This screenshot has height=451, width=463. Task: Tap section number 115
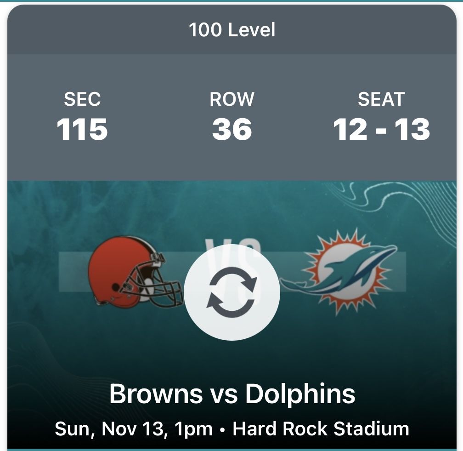[x=82, y=129]
